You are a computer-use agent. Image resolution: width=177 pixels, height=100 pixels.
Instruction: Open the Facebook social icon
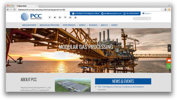click(x=50, y=17)
